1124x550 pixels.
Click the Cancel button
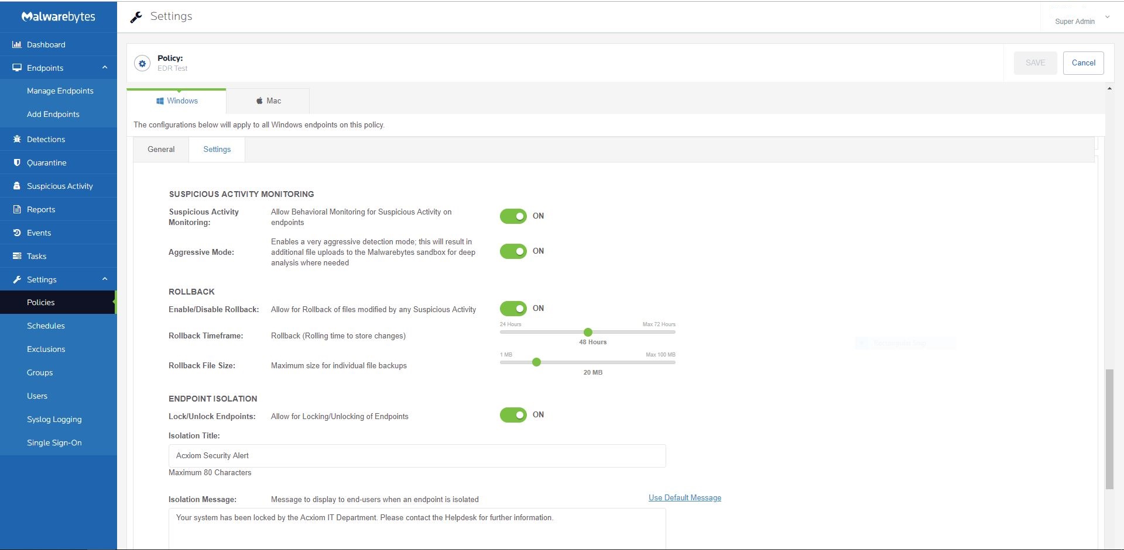tap(1083, 63)
